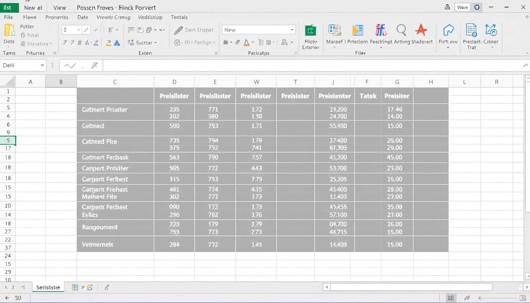Click the Dert Stippet pen icon

tap(179, 30)
